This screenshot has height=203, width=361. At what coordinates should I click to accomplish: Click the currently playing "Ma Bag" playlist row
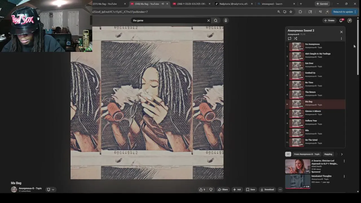[x=315, y=103]
